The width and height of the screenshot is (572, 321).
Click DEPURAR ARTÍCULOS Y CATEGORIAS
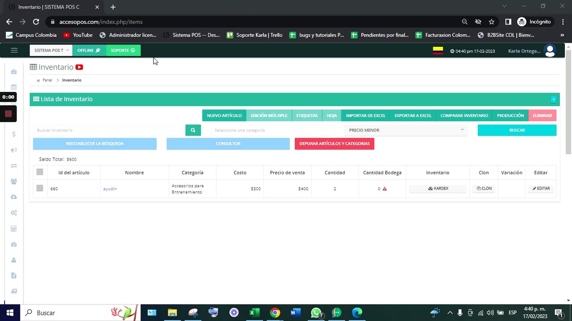pos(334,144)
